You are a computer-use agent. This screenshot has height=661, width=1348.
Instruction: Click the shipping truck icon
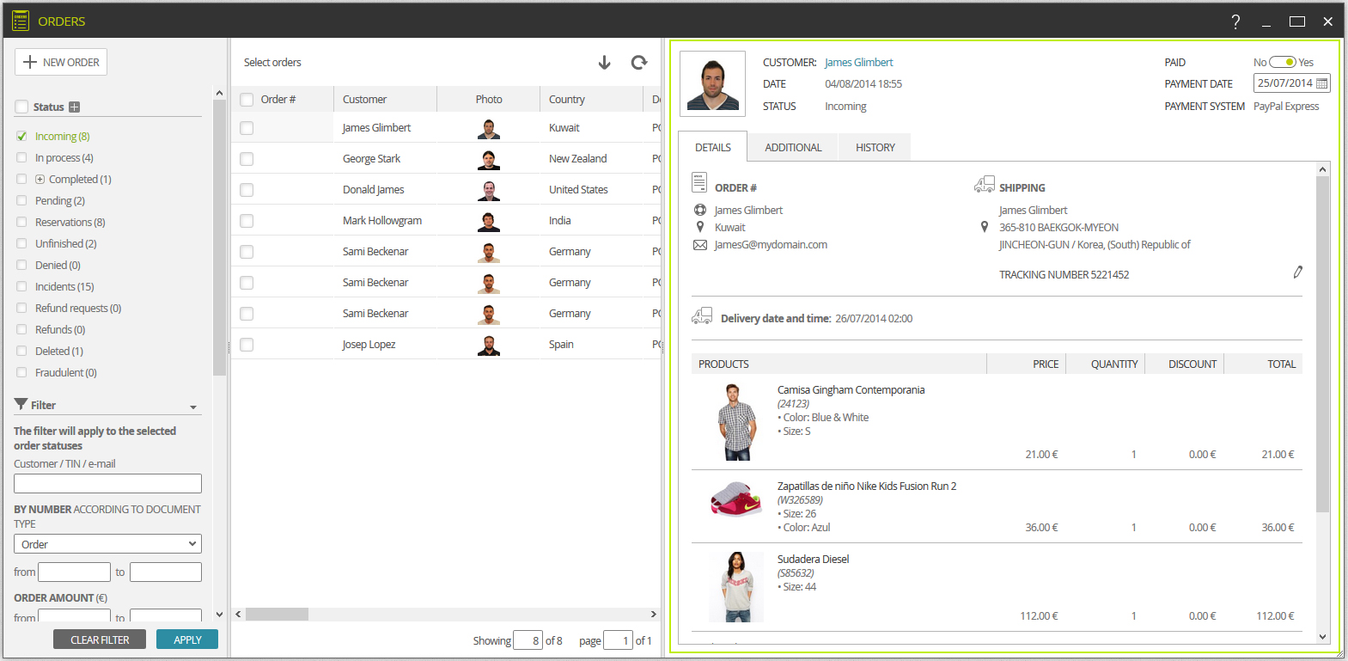pos(984,185)
